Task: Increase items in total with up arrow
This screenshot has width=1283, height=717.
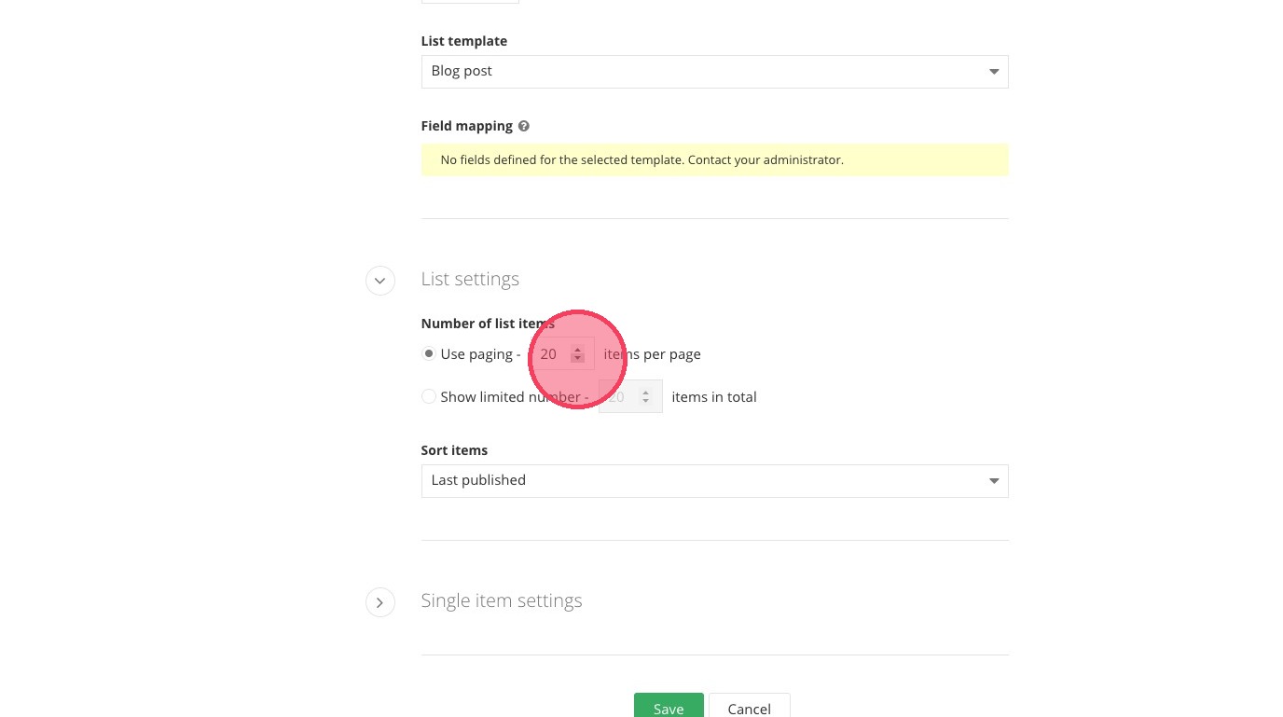Action: 645,392
